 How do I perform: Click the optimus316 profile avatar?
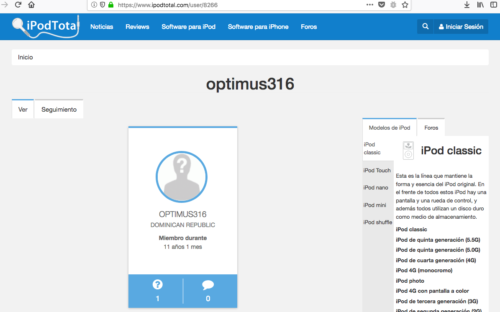pos(182,177)
